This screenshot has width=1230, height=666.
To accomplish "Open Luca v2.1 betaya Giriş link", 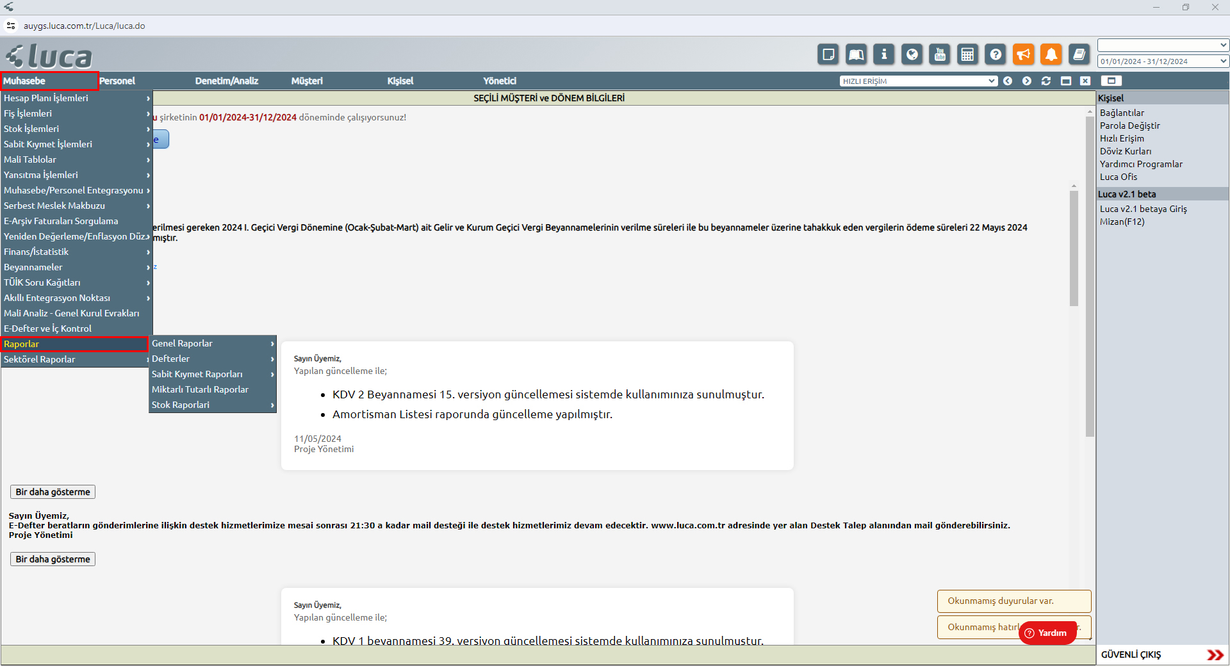I will (1143, 209).
